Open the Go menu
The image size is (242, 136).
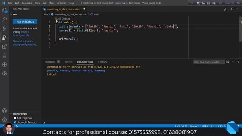[45, 3]
